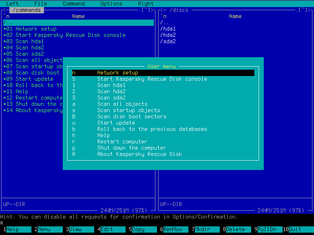
Task: Select /hda1 in the discs panel
Action: (168, 29)
